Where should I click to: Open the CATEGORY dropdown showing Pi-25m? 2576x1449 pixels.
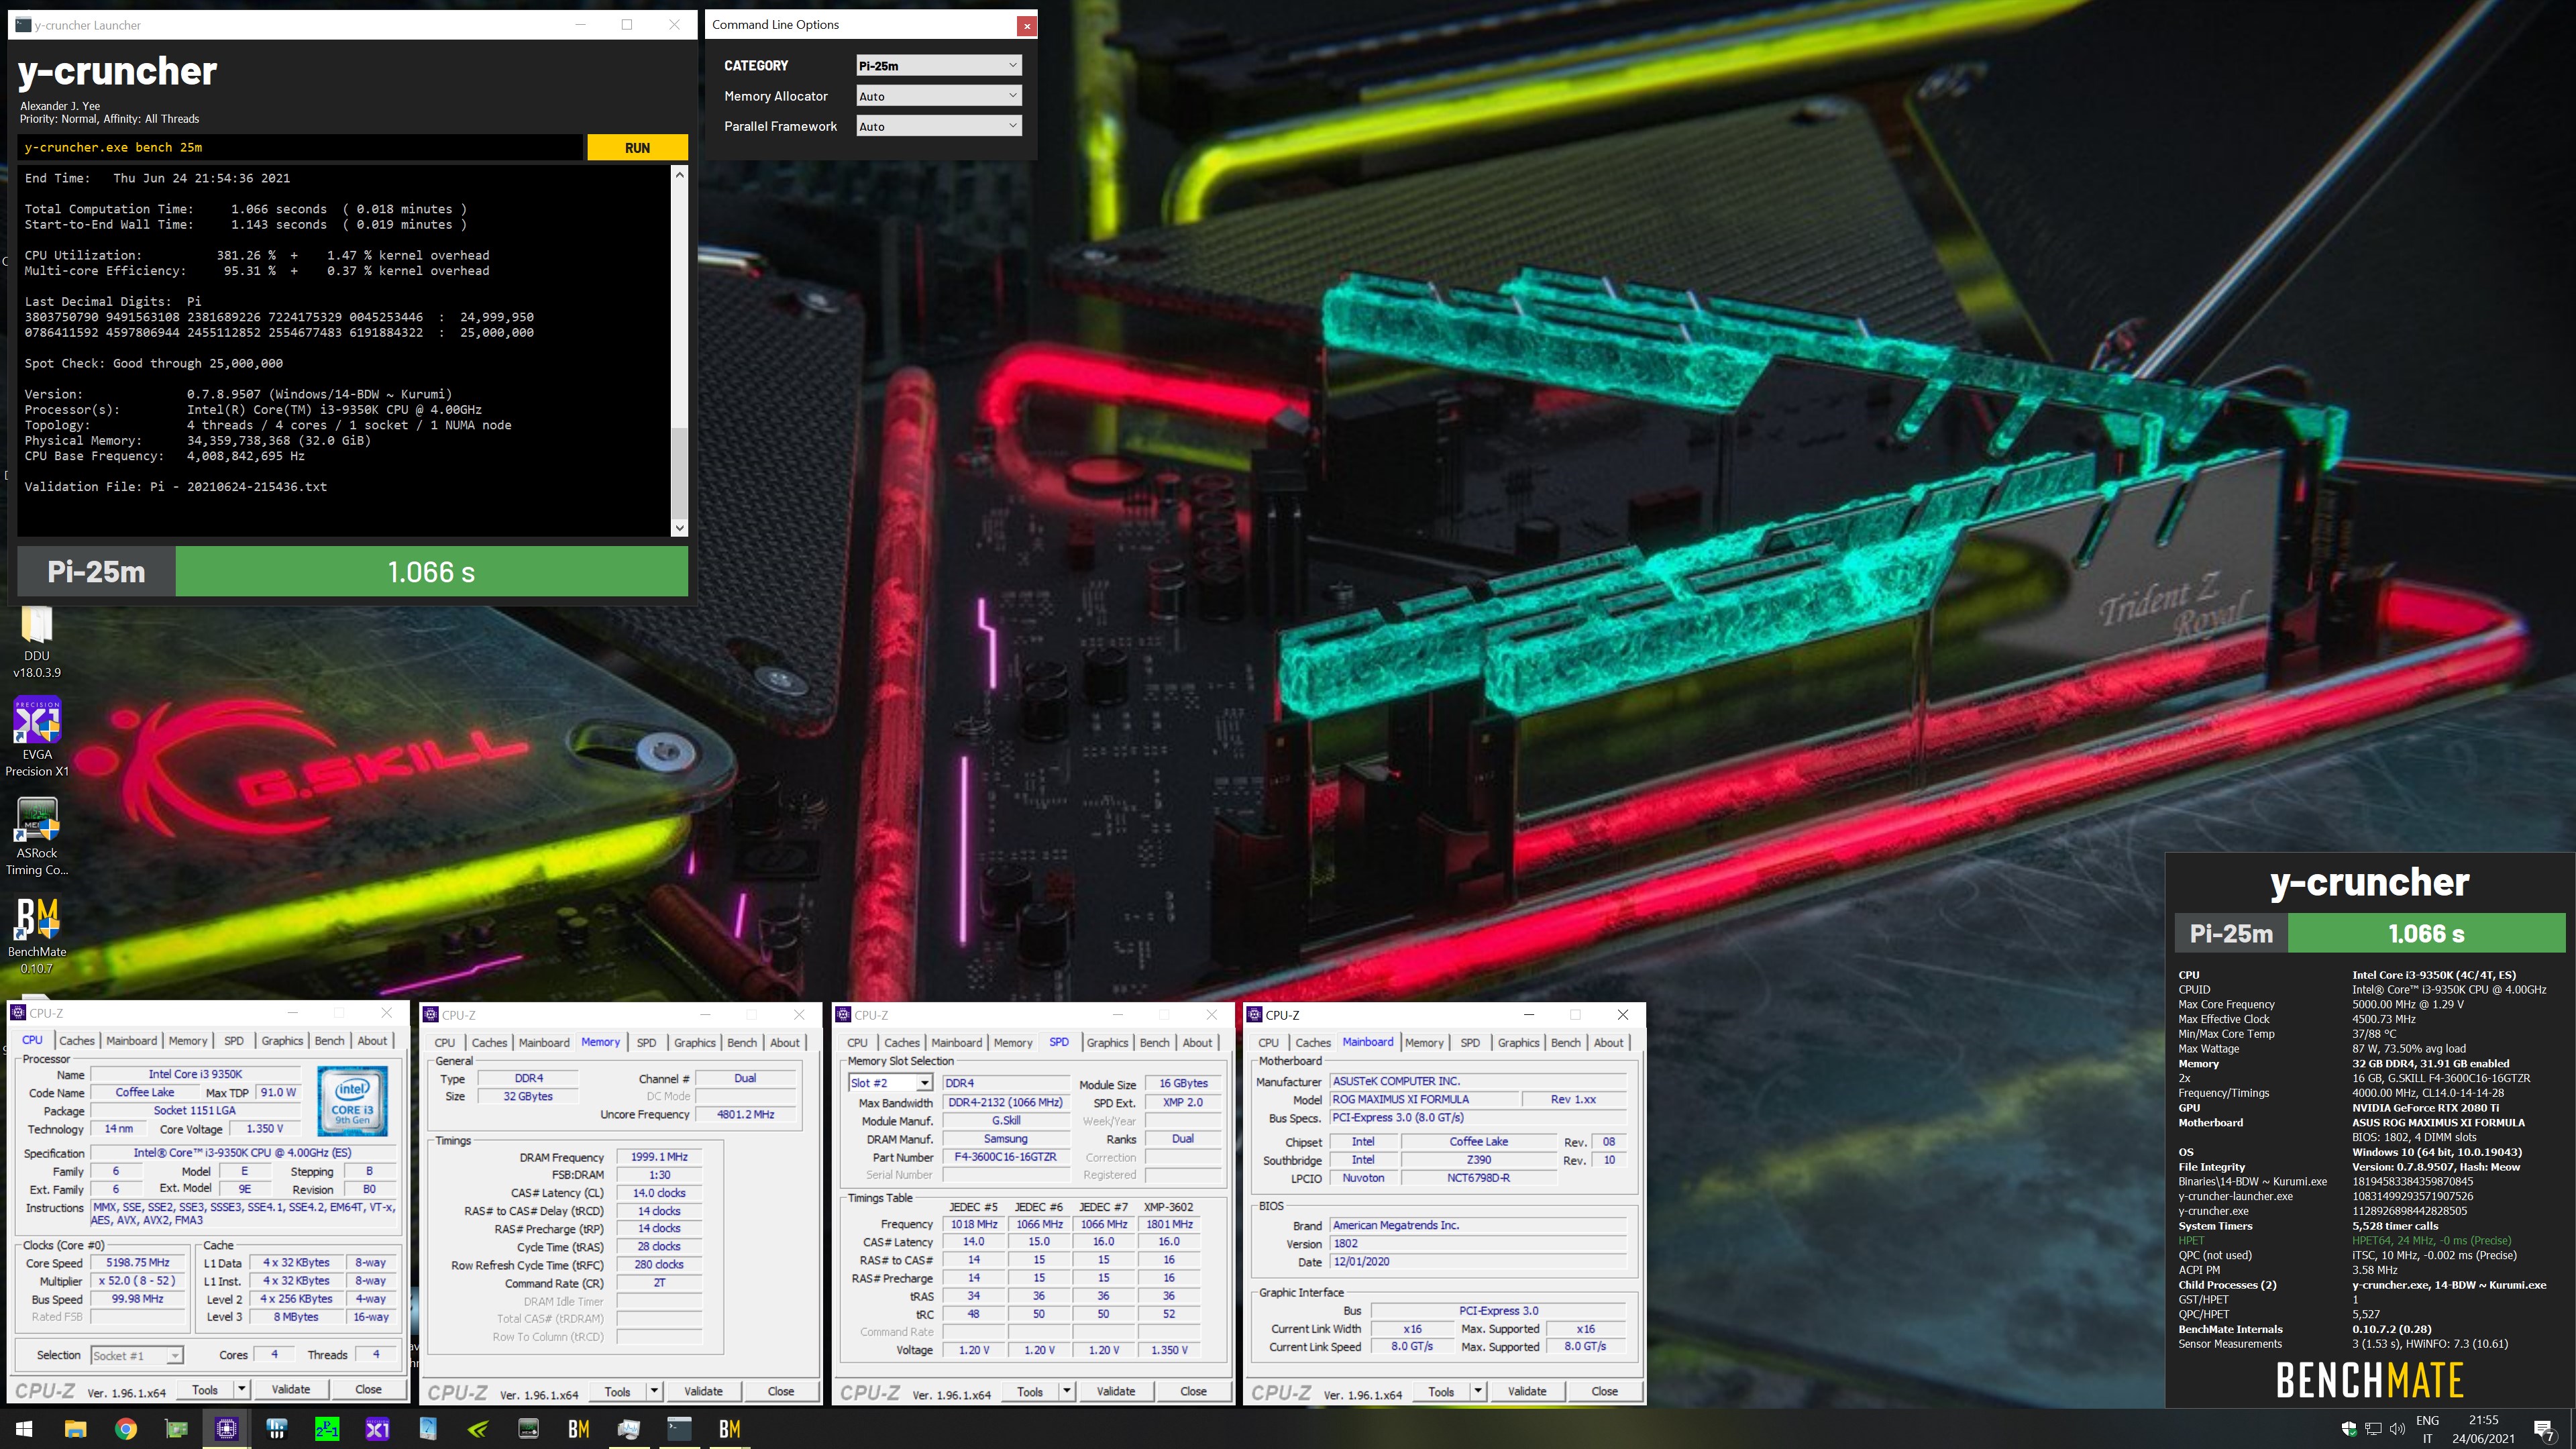pos(938,65)
